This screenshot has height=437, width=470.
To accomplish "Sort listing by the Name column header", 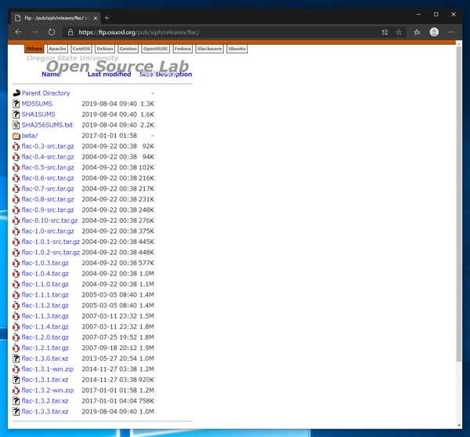I will pos(51,74).
